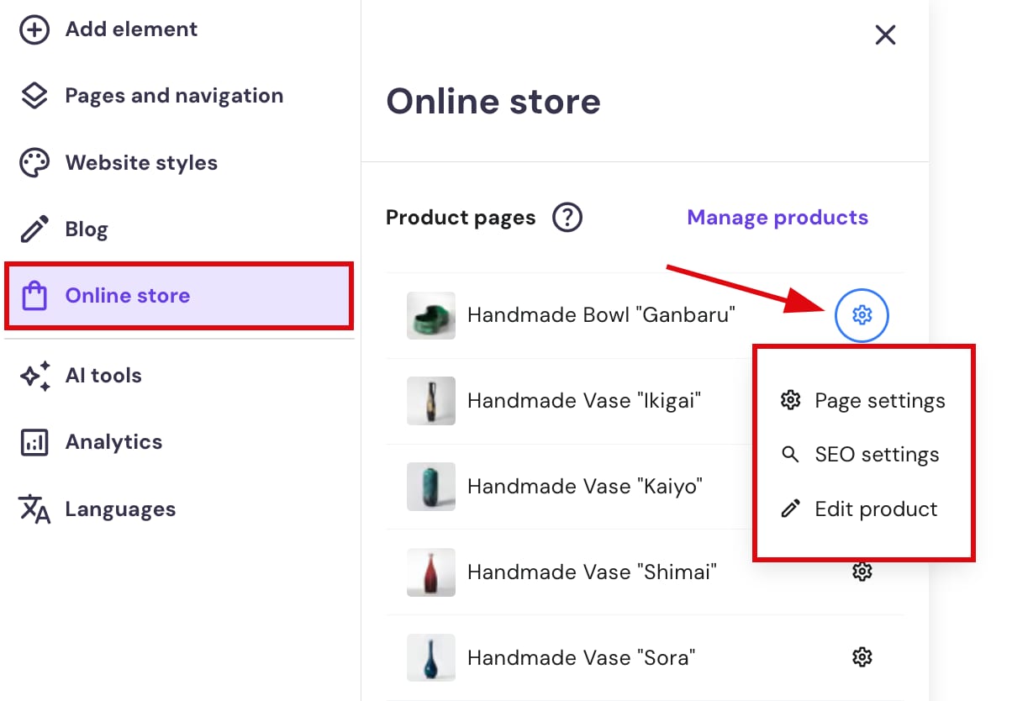
Task: Open the Analytics chart icon
Action: pyautogui.click(x=34, y=442)
